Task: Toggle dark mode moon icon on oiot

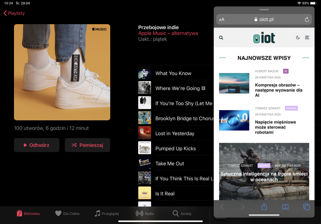Action: pyautogui.click(x=298, y=38)
